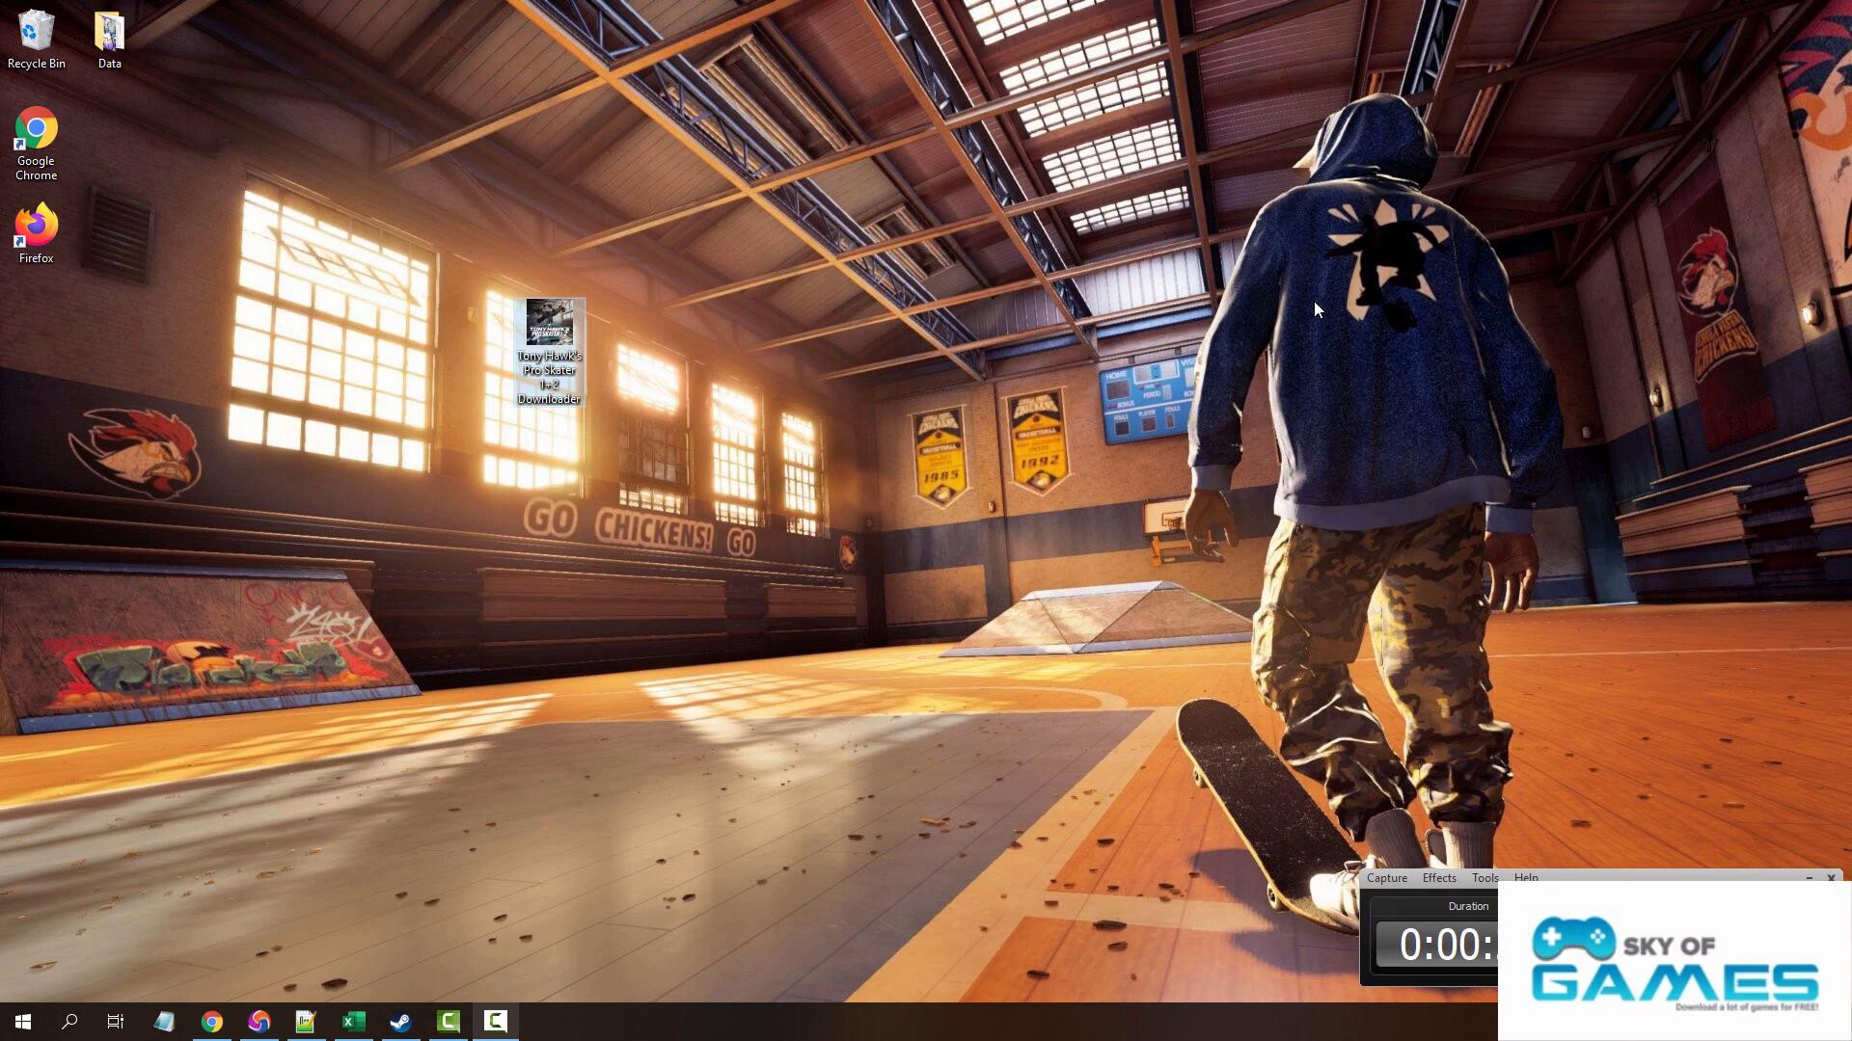Select Google Chrome desktop shortcut
The width and height of the screenshot is (1852, 1041).
tap(36, 143)
